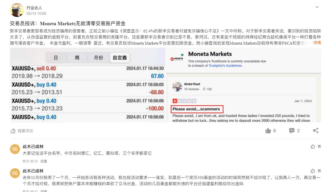330x192 pixels.
Task: Click the 我要评论 write comment field
Action: click(x=25, y=131)
